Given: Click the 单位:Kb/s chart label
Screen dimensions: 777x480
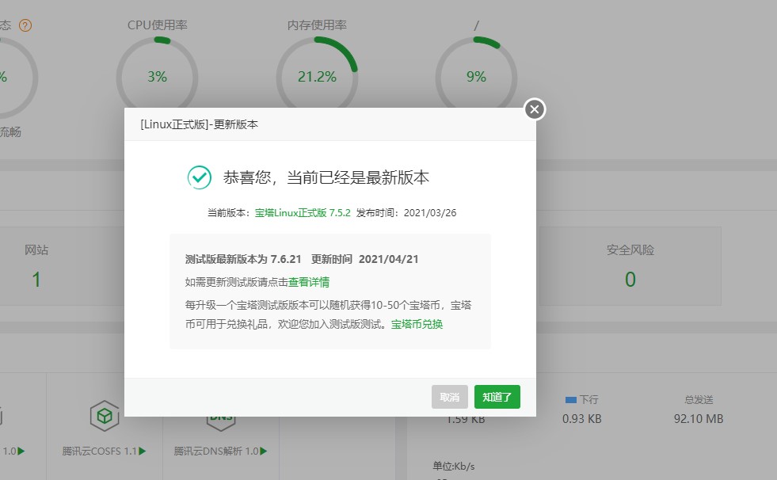Looking at the screenshot, I should click(453, 466).
